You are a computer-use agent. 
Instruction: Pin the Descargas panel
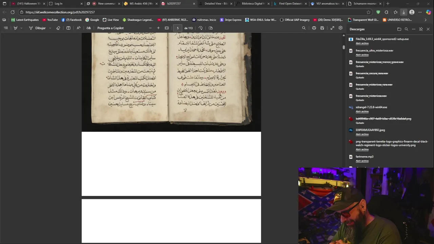click(x=421, y=29)
